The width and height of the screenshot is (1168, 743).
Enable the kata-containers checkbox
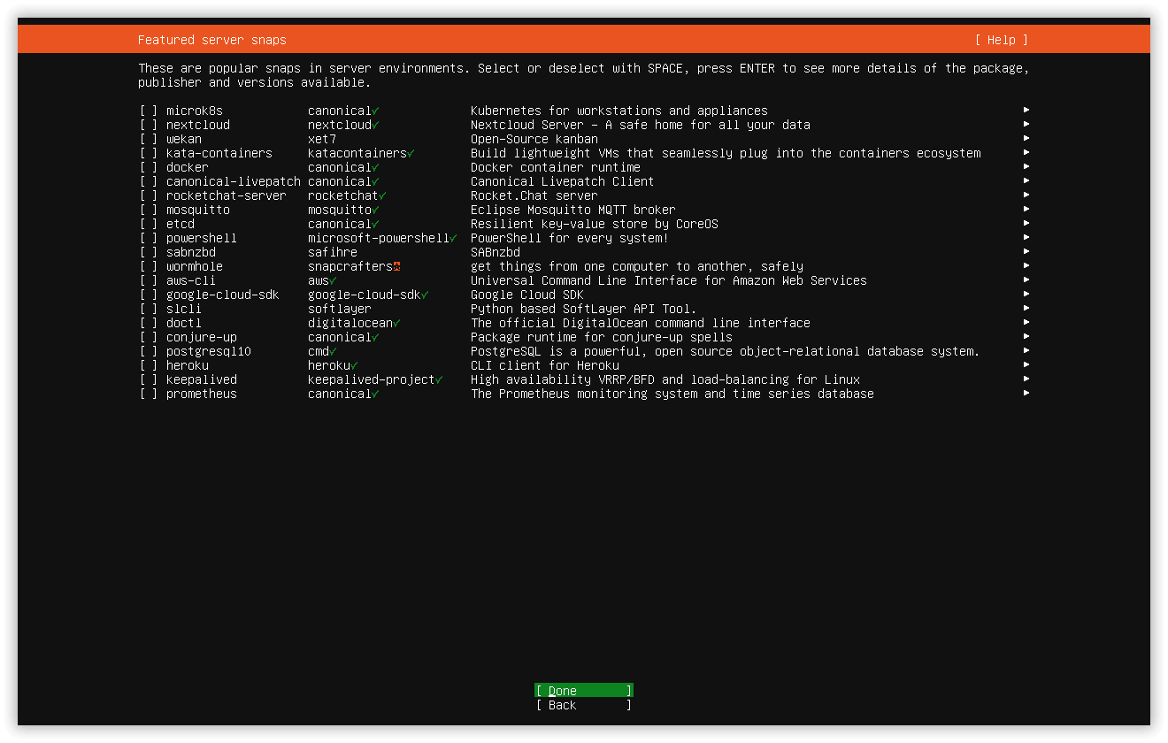click(x=149, y=153)
